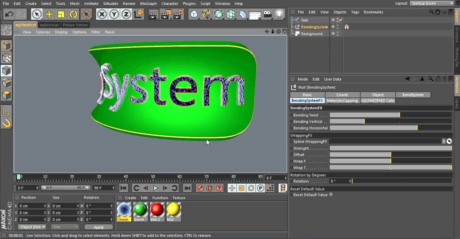Viewport: 460px width, 239px height.
Task: Go to end of animation
Action: coord(187,188)
